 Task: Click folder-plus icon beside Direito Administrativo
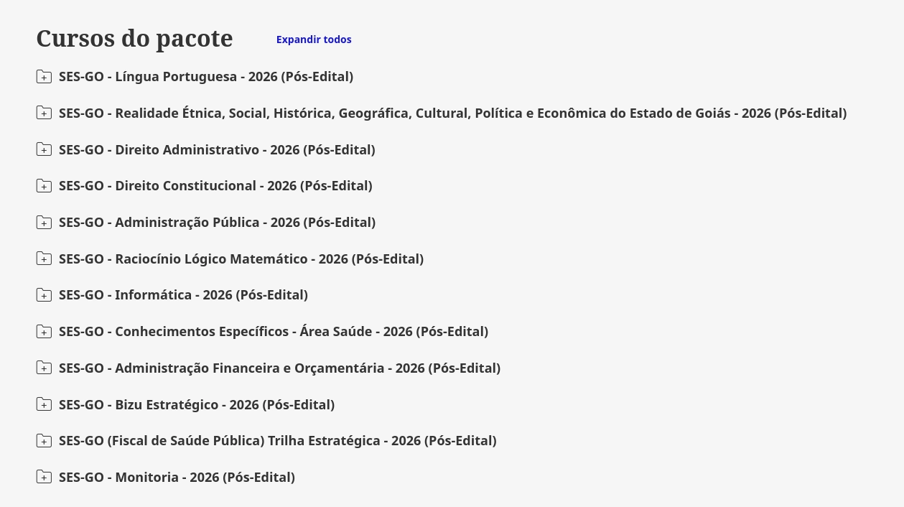[x=44, y=149]
